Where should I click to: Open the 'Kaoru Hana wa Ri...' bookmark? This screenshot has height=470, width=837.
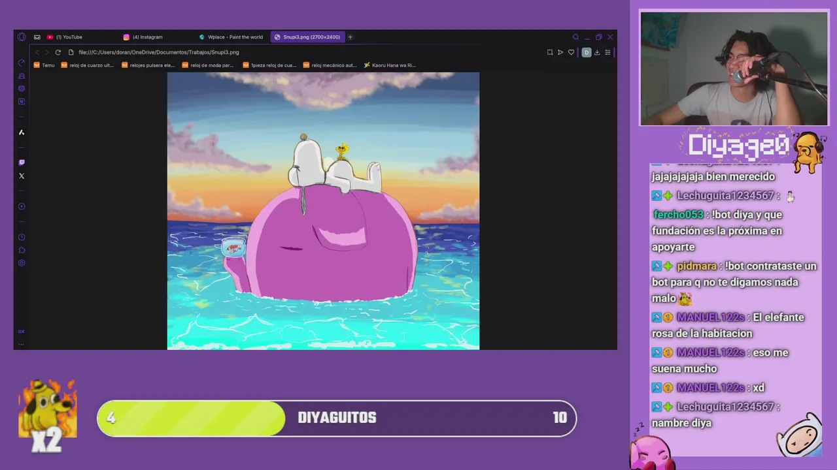tap(390, 65)
